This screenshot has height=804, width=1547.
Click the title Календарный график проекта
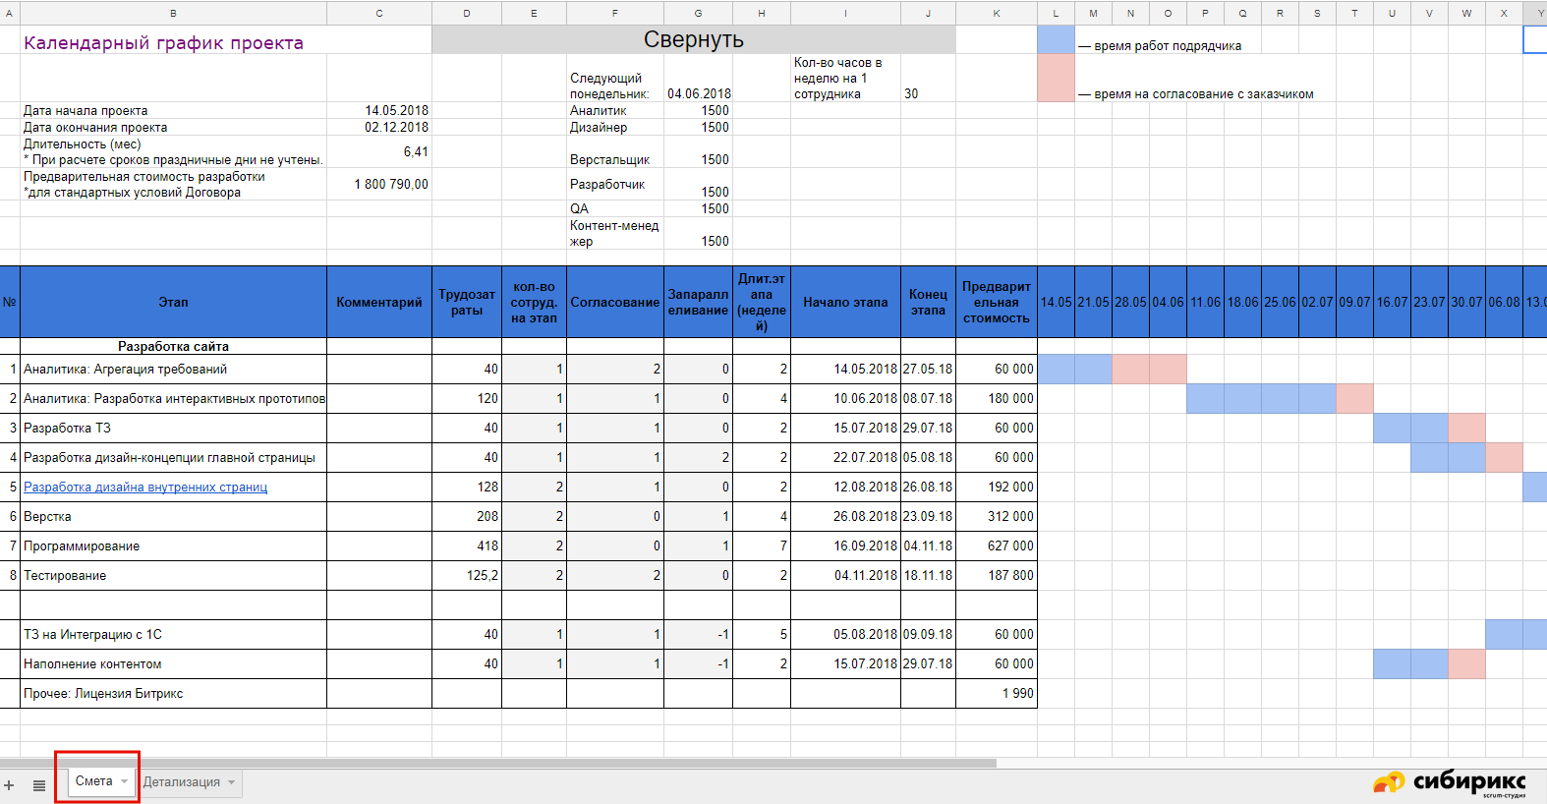tap(163, 43)
